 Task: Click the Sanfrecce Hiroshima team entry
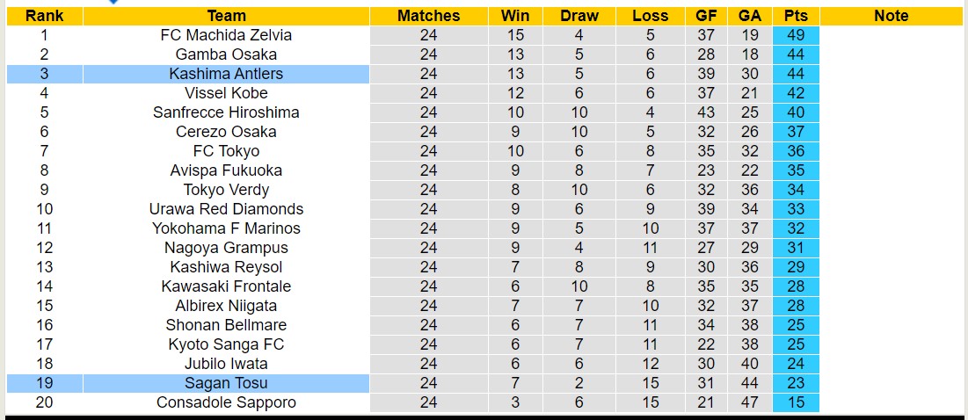[x=226, y=112]
